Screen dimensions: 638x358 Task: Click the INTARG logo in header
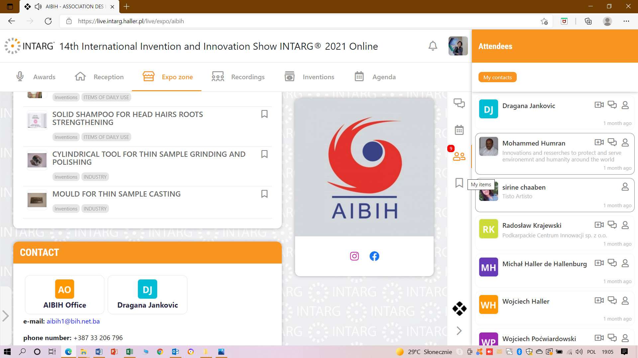pos(29,46)
